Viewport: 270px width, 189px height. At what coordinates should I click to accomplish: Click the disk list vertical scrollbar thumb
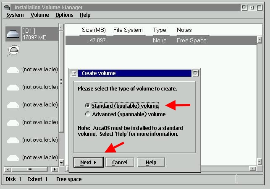(61, 81)
